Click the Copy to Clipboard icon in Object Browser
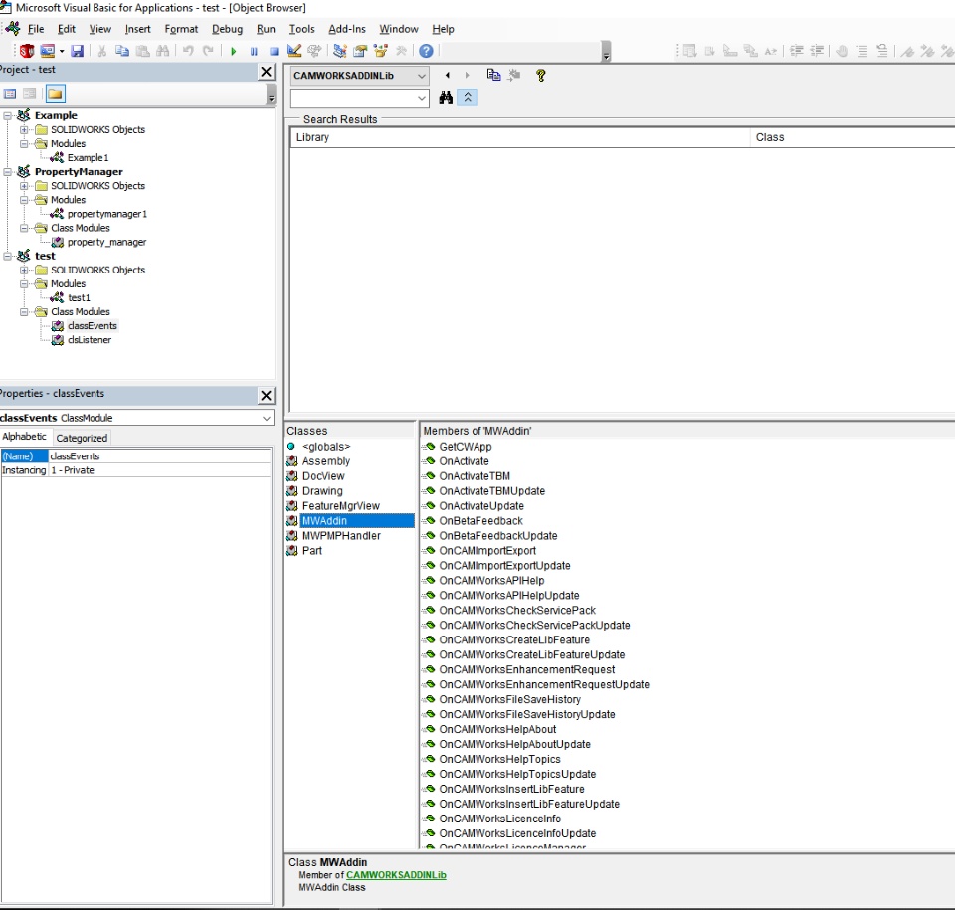955x910 pixels. 492,75
